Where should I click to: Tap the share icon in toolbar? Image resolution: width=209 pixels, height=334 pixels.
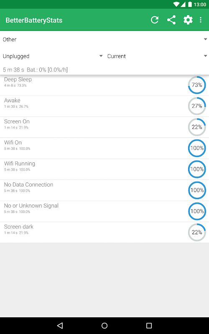(171, 20)
